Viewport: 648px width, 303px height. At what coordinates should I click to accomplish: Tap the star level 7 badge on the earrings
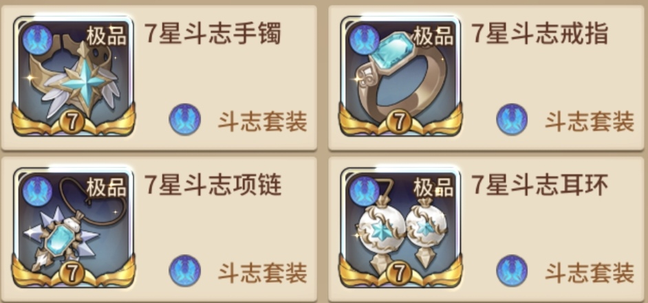399,273
